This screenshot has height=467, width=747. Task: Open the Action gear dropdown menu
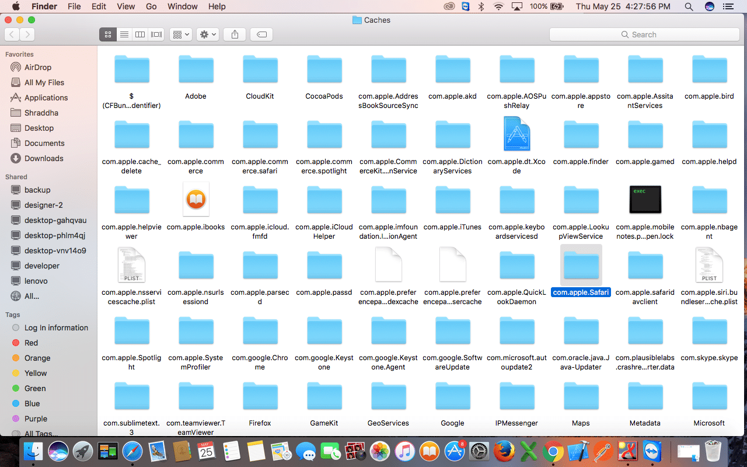(x=208, y=34)
